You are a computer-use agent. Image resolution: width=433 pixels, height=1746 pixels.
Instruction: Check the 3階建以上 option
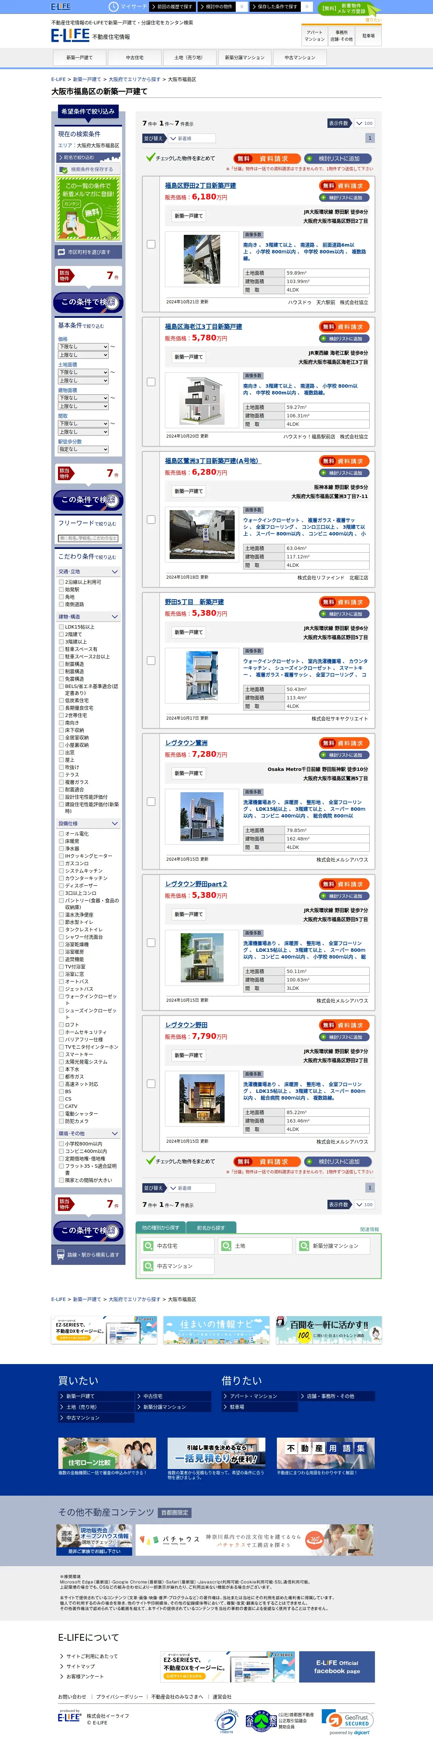[x=62, y=641]
